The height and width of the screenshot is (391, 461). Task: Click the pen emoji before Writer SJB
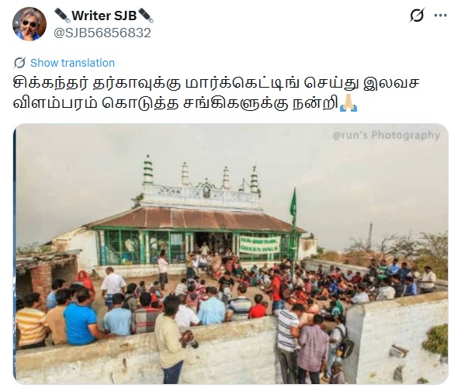pyautogui.click(x=62, y=16)
